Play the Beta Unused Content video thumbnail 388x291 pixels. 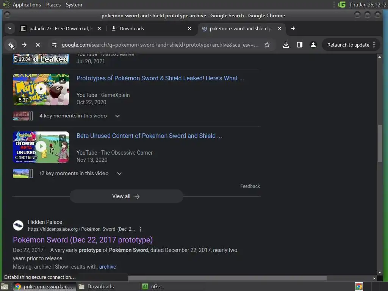point(41,147)
